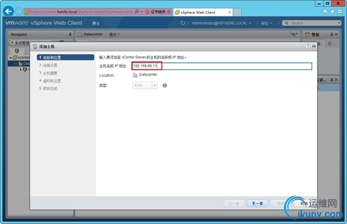Screen dimensions: 347x224
Task: Open the content pane view options dropdown
Action: (294, 34)
